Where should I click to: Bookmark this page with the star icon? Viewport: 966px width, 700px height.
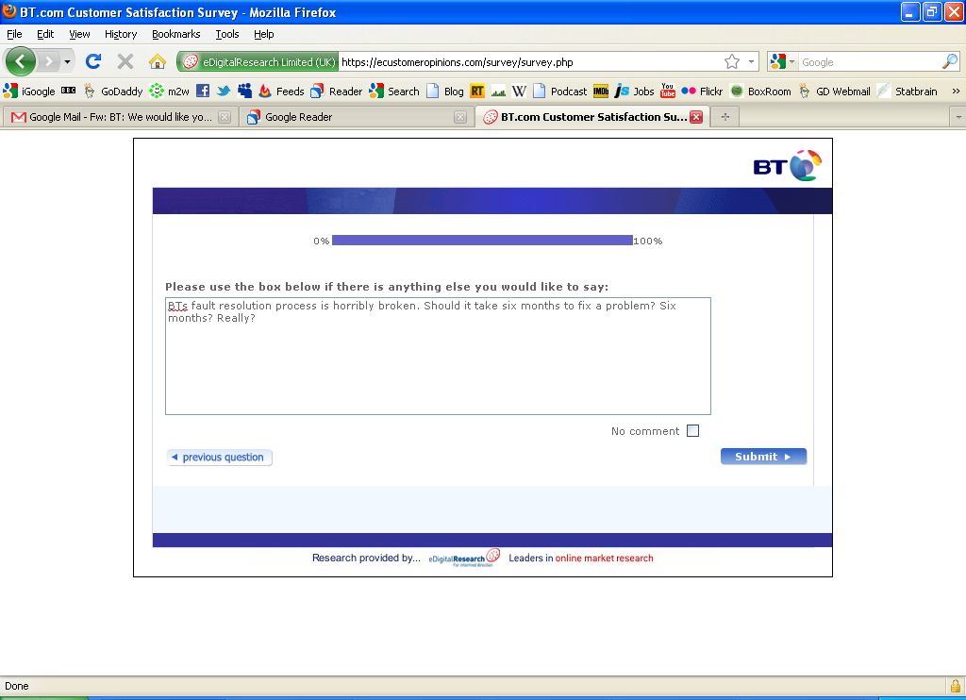pyautogui.click(x=732, y=62)
